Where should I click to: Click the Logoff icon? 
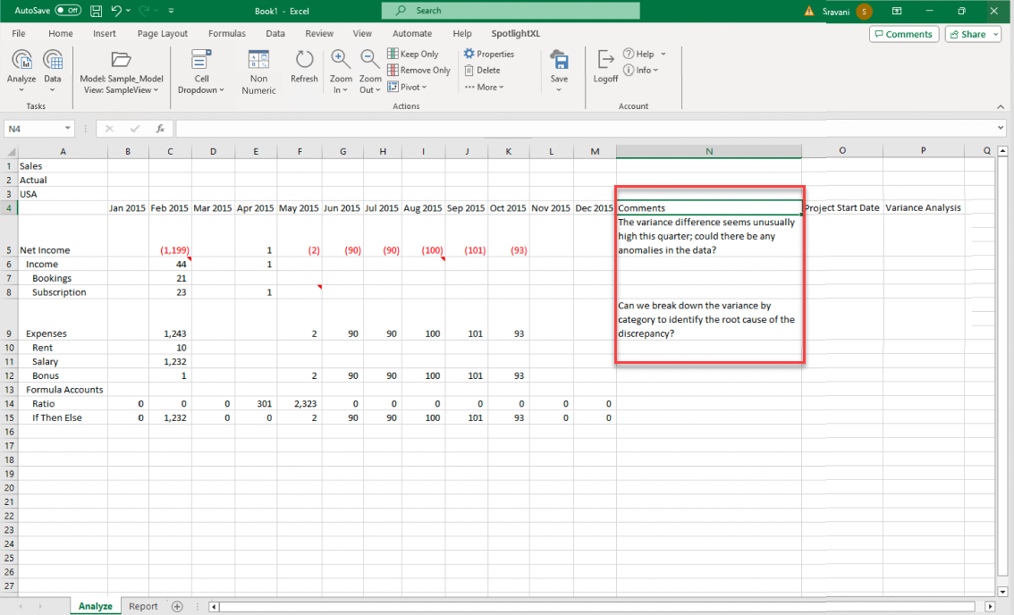point(605,60)
